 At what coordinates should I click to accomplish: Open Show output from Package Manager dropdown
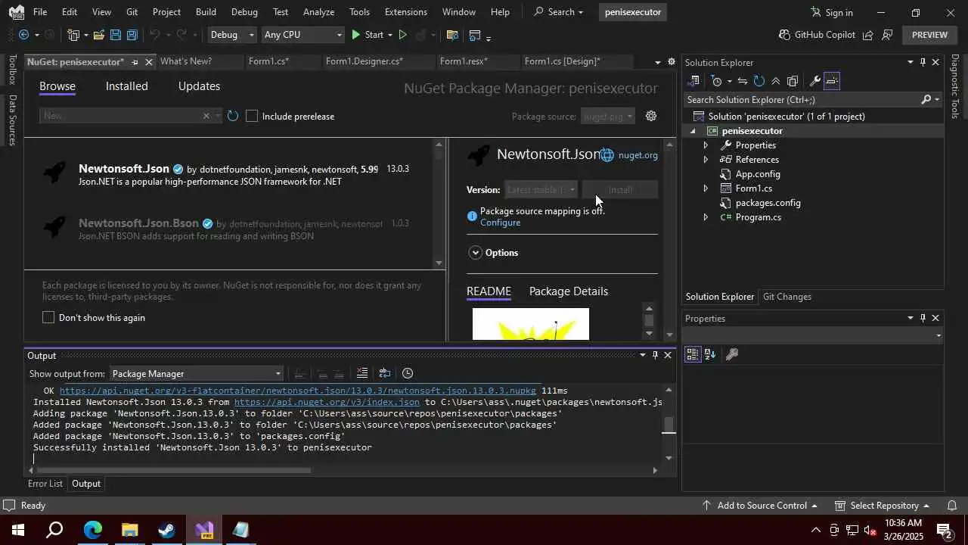[x=197, y=373]
